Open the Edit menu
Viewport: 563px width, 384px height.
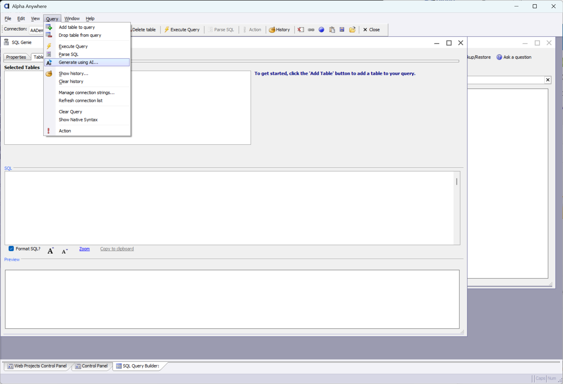[21, 18]
